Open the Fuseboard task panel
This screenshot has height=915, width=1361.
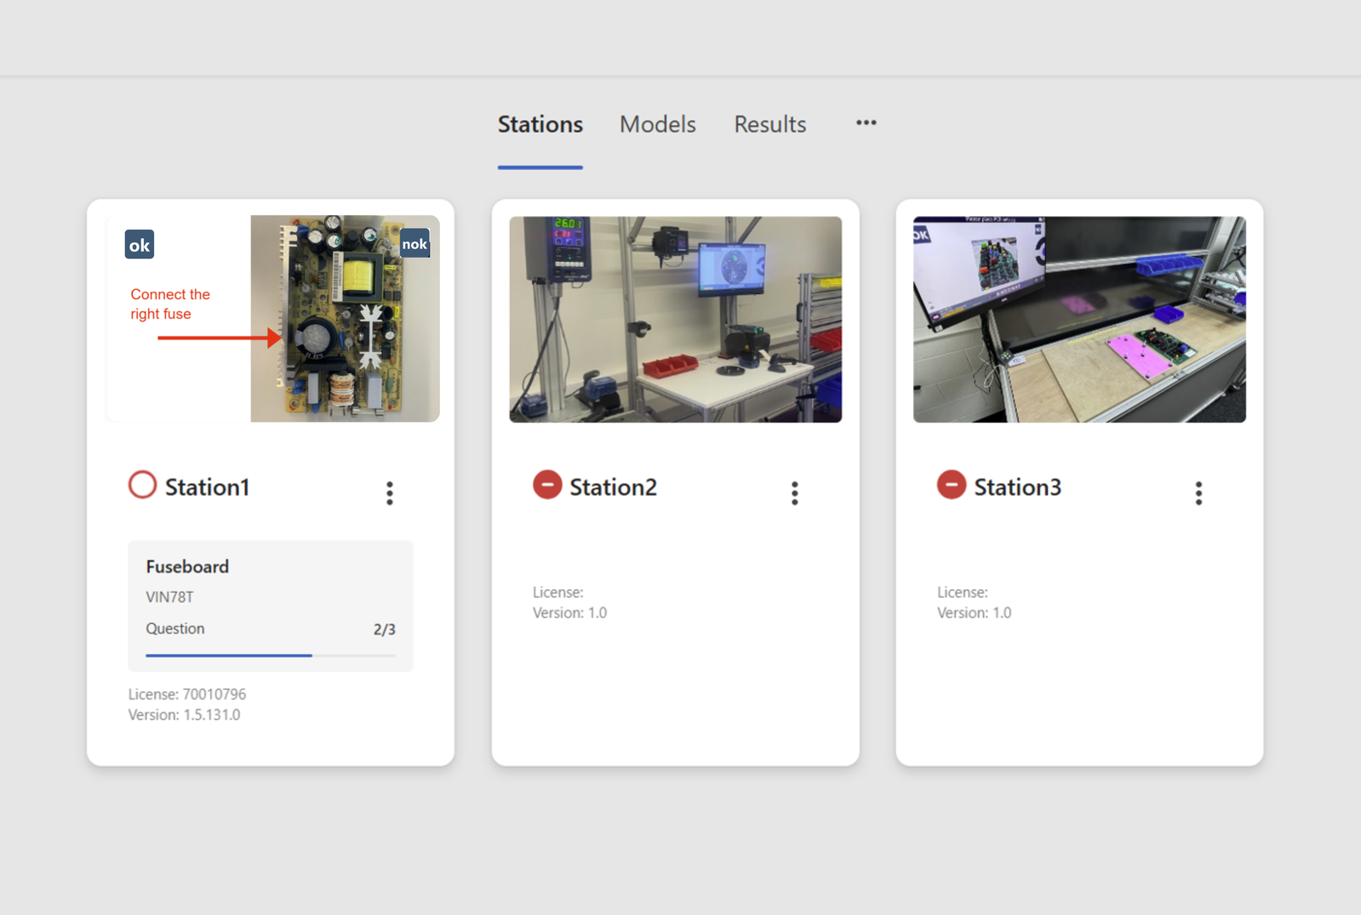coord(271,606)
